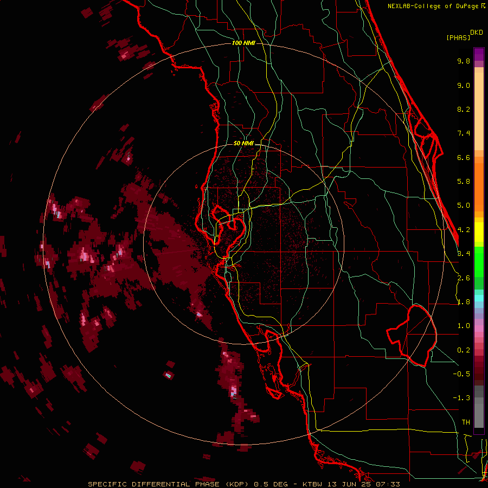Click the 5.0 scale value
The image size is (488, 488).
464,206
